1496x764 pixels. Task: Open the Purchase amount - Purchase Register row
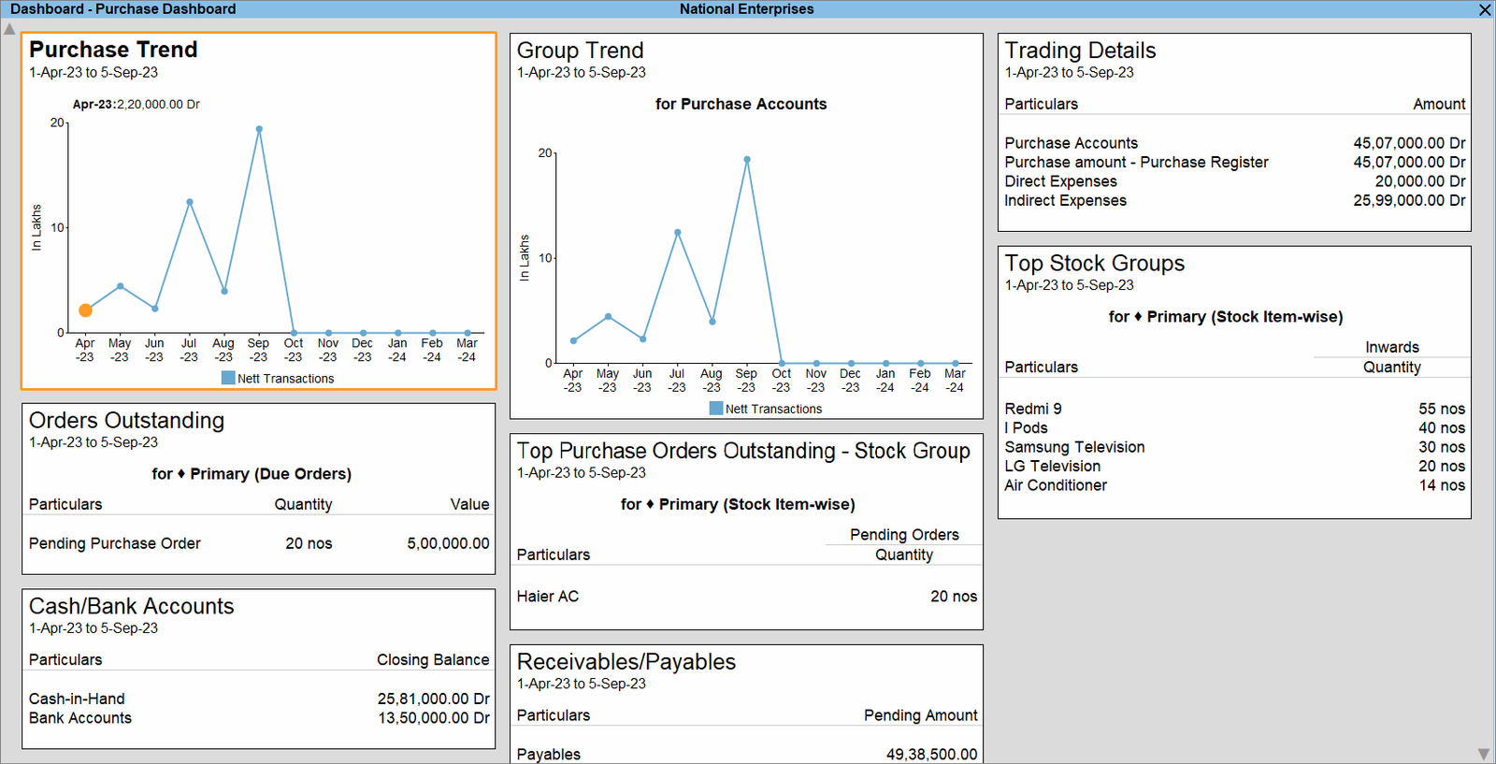point(1235,163)
